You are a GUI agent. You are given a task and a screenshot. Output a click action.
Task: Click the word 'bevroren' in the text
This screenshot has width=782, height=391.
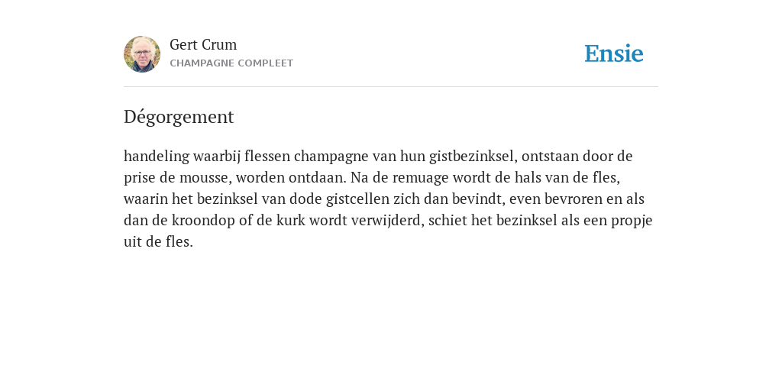click(x=573, y=199)
